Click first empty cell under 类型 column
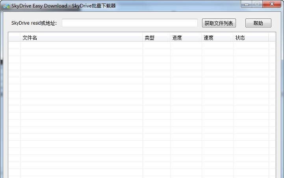The width and height of the screenshot is (284, 178). tap(156, 45)
